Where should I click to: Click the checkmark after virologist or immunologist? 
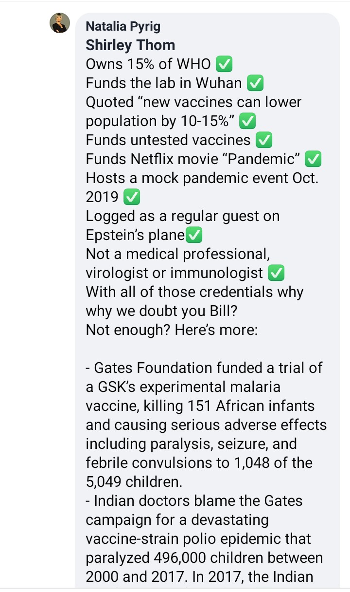click(x=276, y=273)
